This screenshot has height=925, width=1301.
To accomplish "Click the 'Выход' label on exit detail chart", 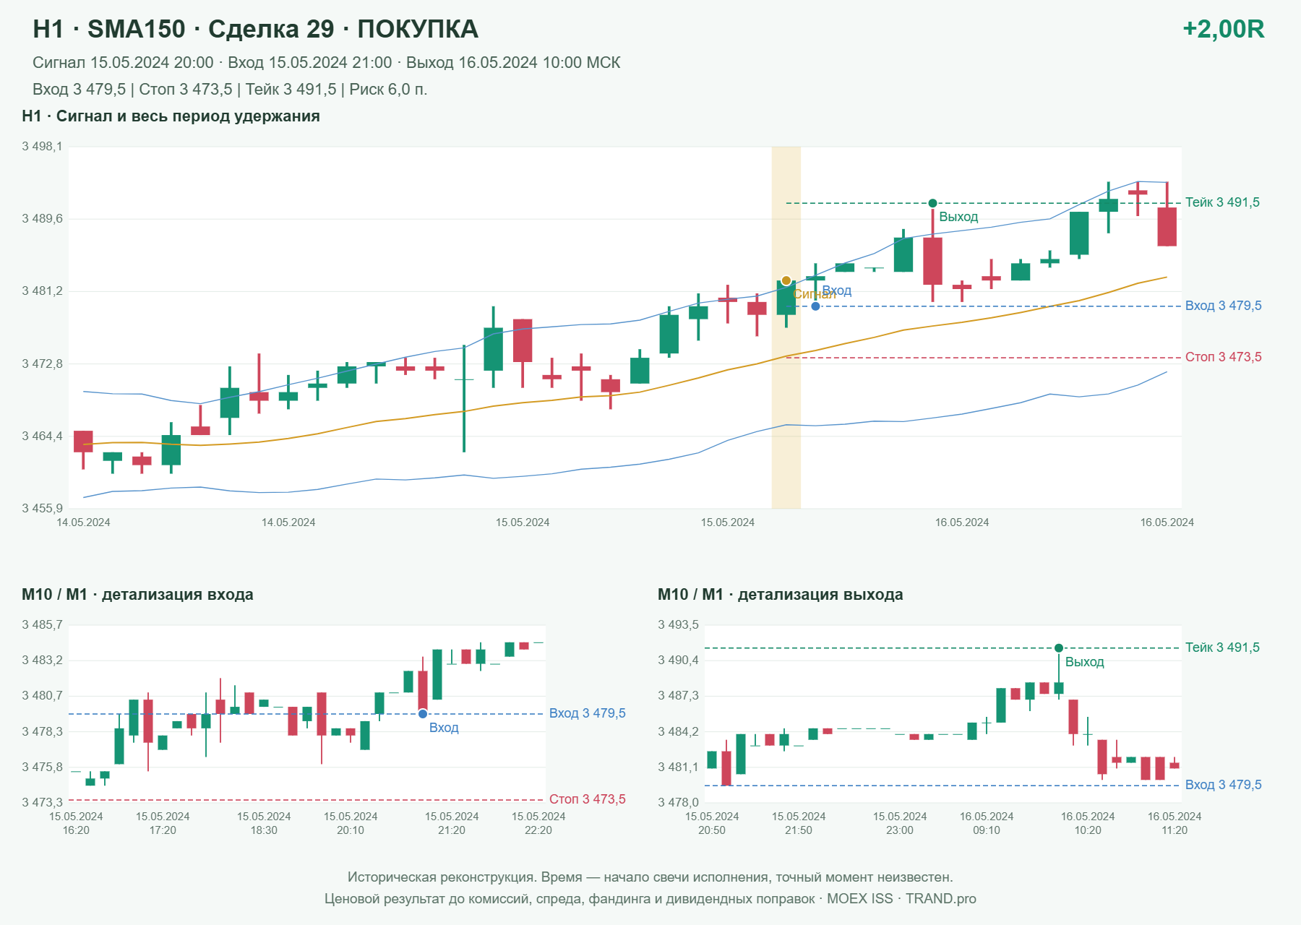I will tap(1084, 662).
